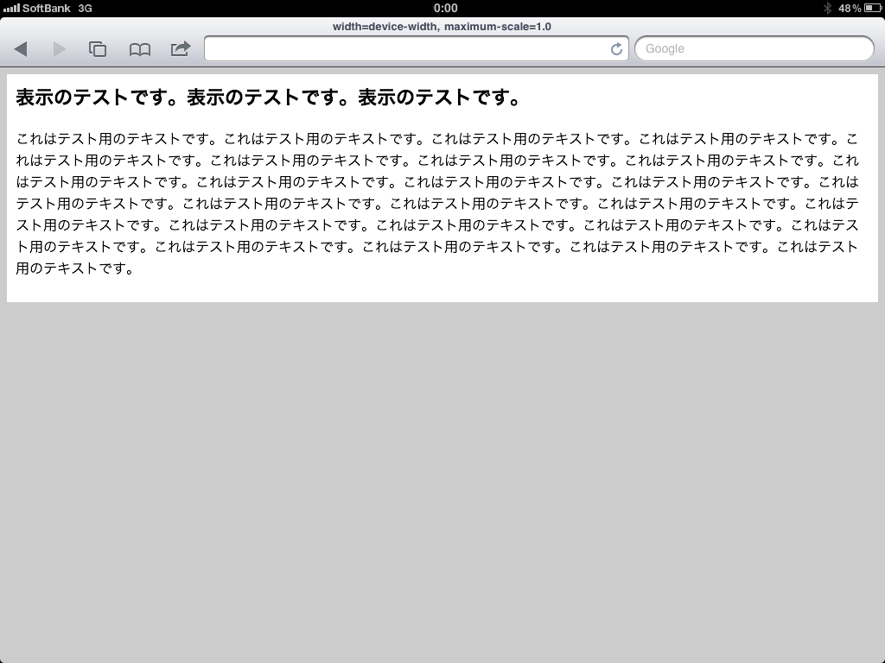The width and height of the screenshot is (885, 663).
Task: Tap the Safari forward arrow
Action: [60, 49]
